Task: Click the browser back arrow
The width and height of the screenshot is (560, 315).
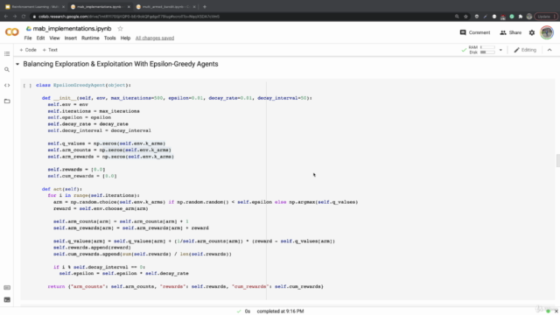Action: coord(6,17)
